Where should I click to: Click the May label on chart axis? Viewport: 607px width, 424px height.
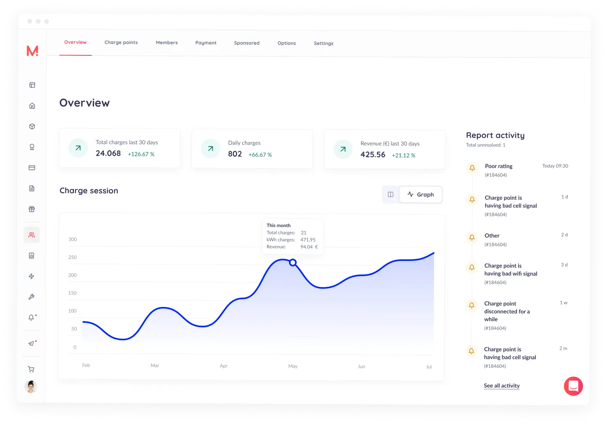293,366
